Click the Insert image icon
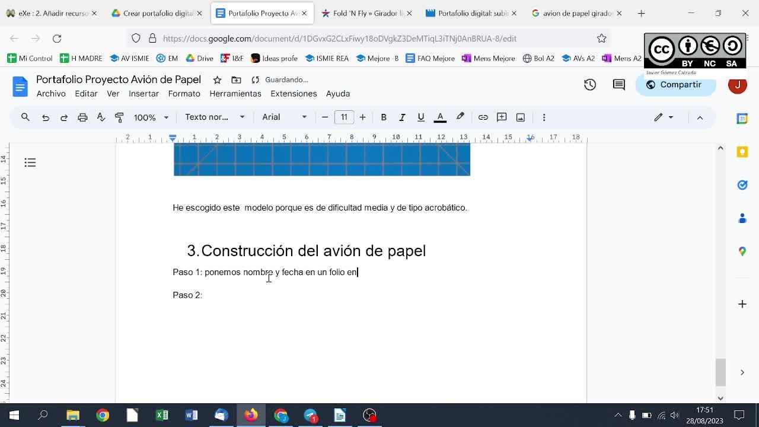This screenshot has height=427, width=759. tap(520, 117)
